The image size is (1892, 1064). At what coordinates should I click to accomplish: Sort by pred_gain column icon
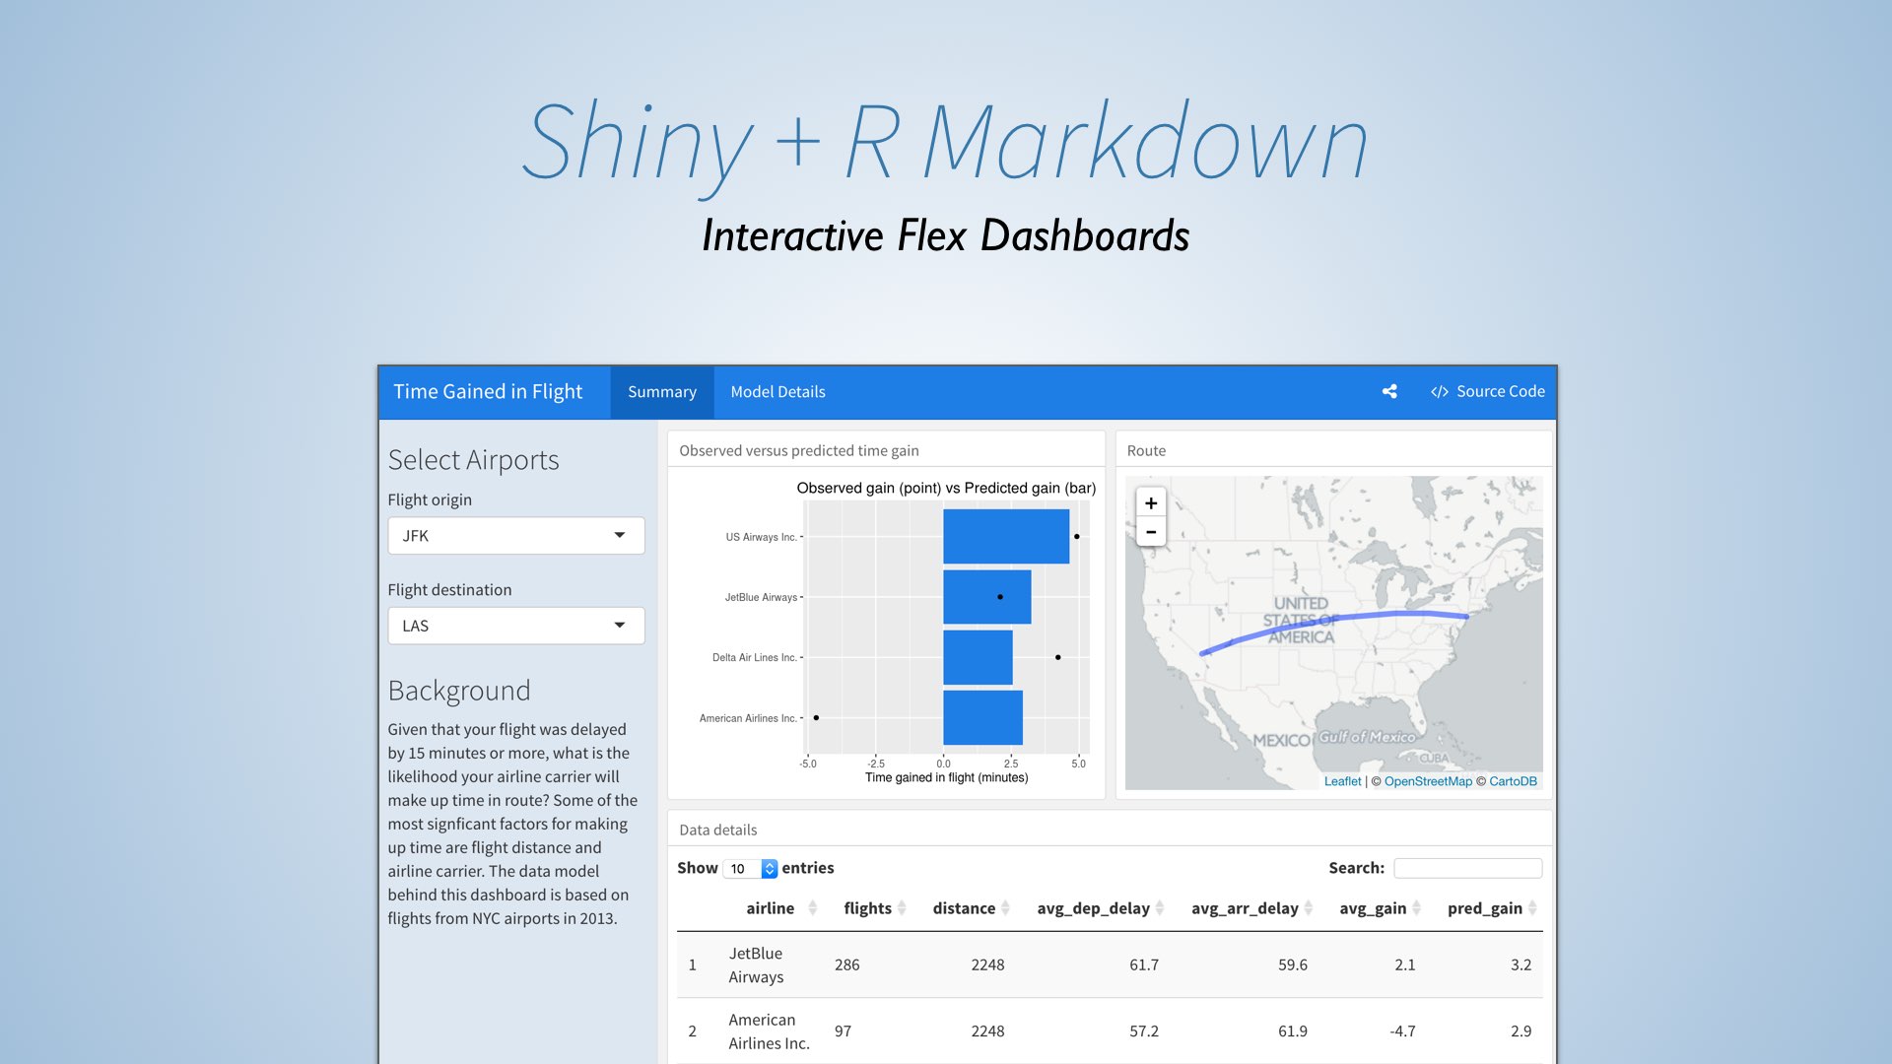[1532, 908]
